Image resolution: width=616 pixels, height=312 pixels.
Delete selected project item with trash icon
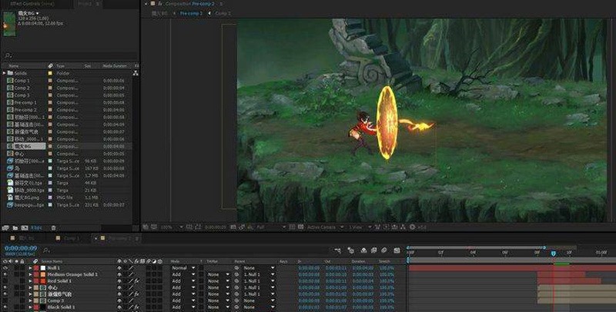pyautogui.click(x=53, y=227)
